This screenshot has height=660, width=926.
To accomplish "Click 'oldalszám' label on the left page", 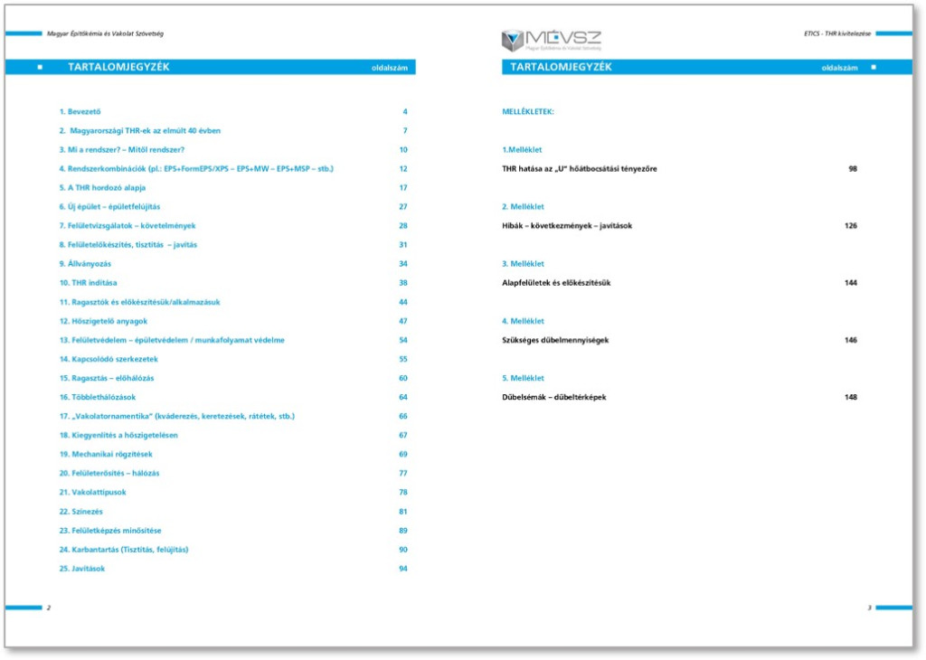I will point(389,68).
